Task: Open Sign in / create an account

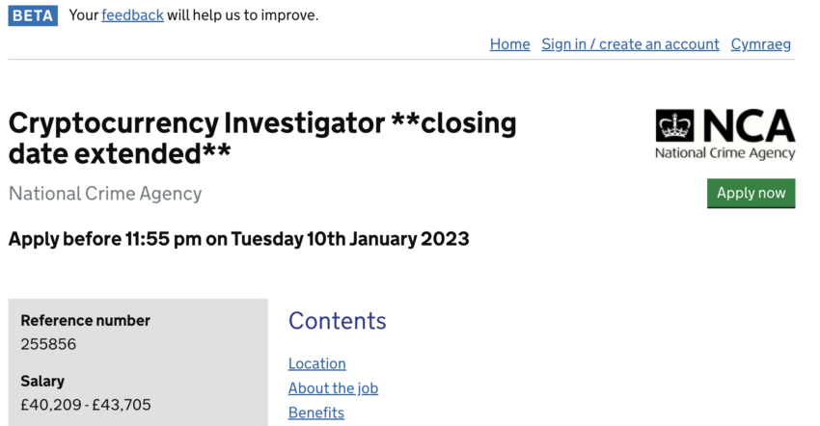Action: coord(630,44)
